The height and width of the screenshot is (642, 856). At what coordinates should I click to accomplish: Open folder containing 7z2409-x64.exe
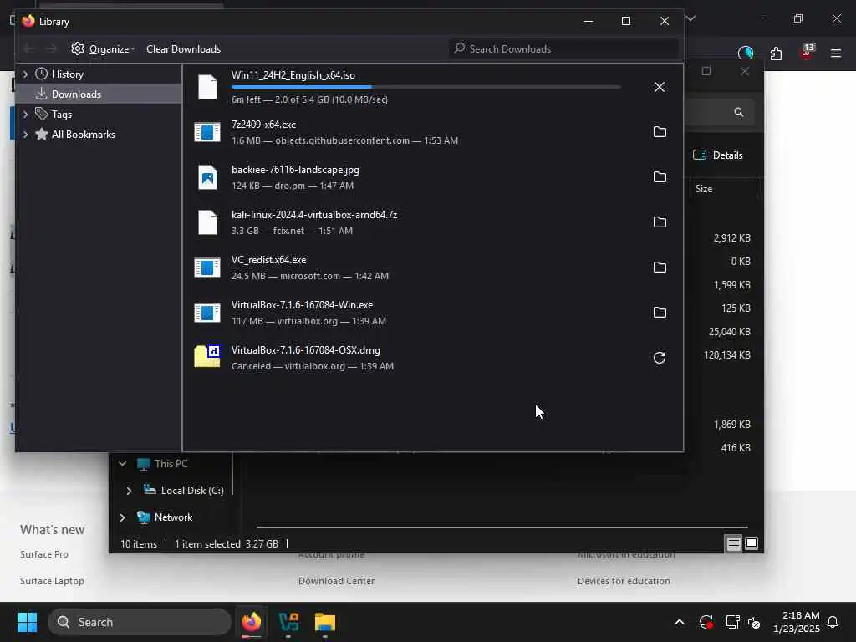(660, 132)
